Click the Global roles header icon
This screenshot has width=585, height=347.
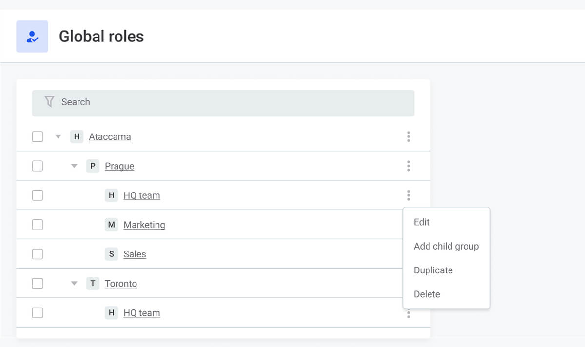pos(32,36)
